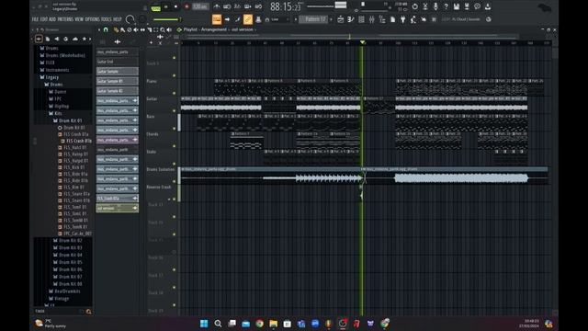
Task: Click the browser star favorites icon
Action: click(x=85, y=39)
